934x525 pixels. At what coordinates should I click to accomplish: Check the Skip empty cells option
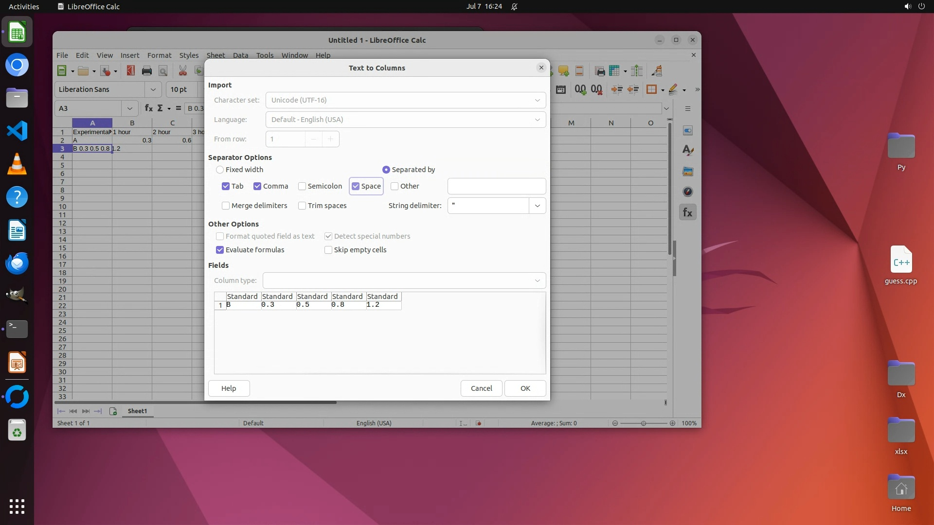(328, 250)
